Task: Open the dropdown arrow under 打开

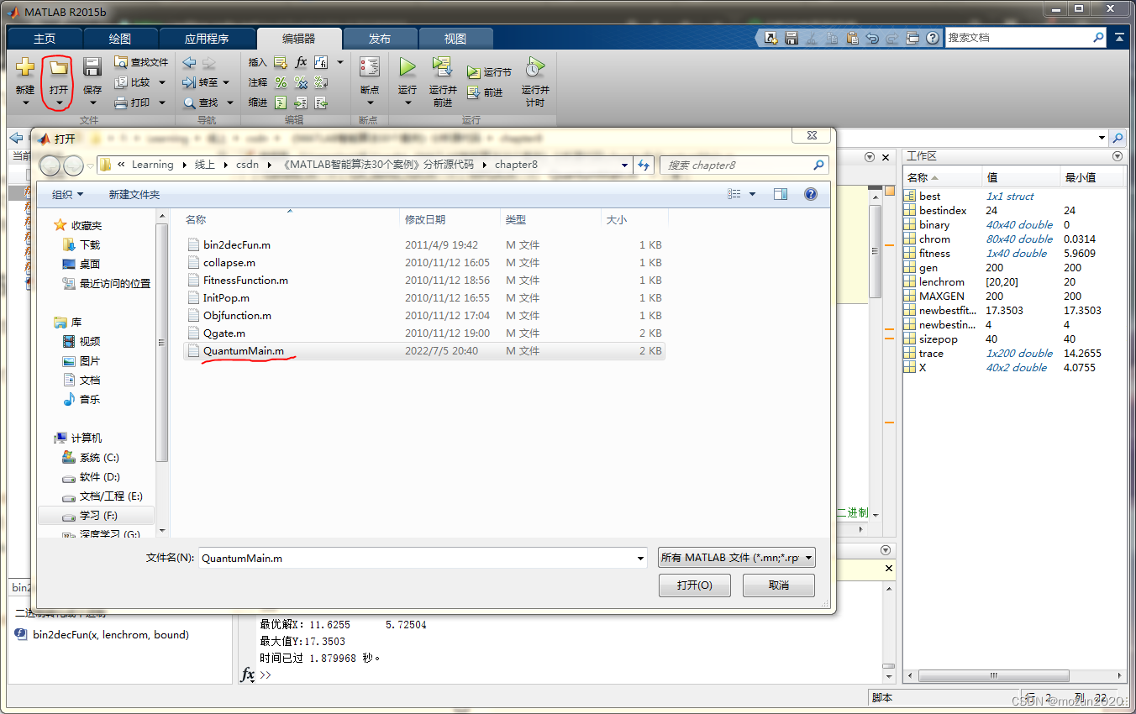Action: pos(59,103)
